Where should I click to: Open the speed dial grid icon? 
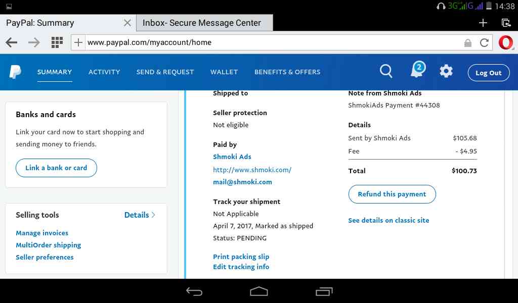pyautogui.click(x=57, y=42)
